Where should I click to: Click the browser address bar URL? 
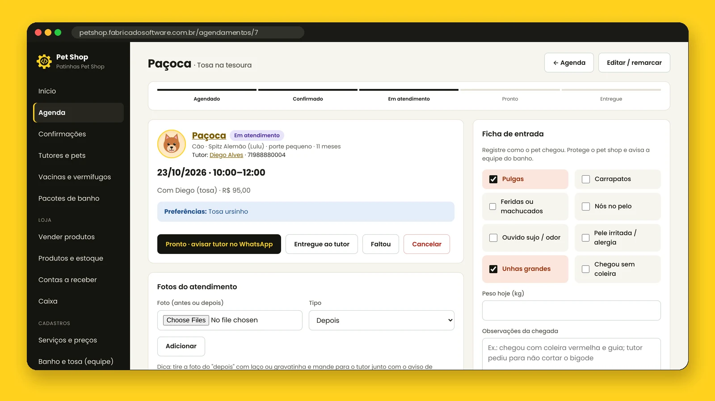[x=188, y=33]
